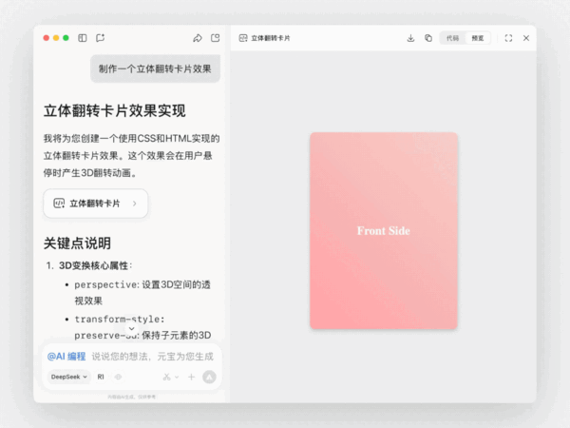Click the @AI 编程 tag
This screenshot has width=570, height=428.
[x=66, y=356]
